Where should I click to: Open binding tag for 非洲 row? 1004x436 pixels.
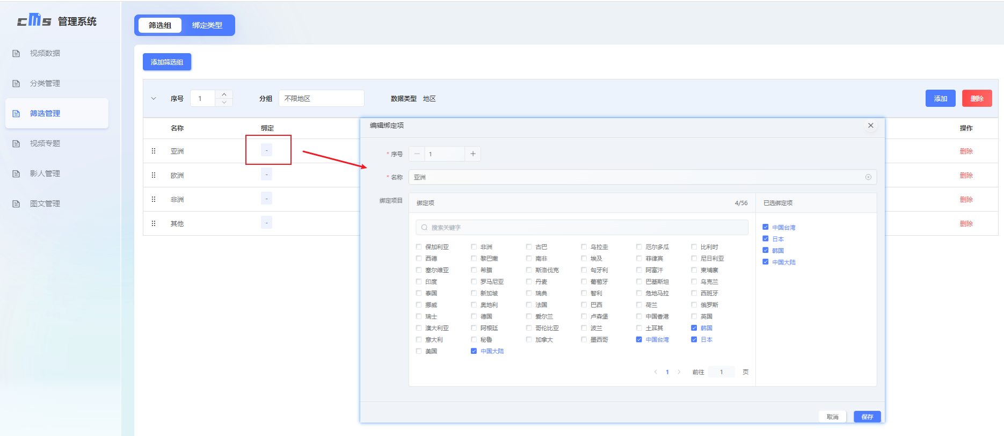click(x=266, y=199)
